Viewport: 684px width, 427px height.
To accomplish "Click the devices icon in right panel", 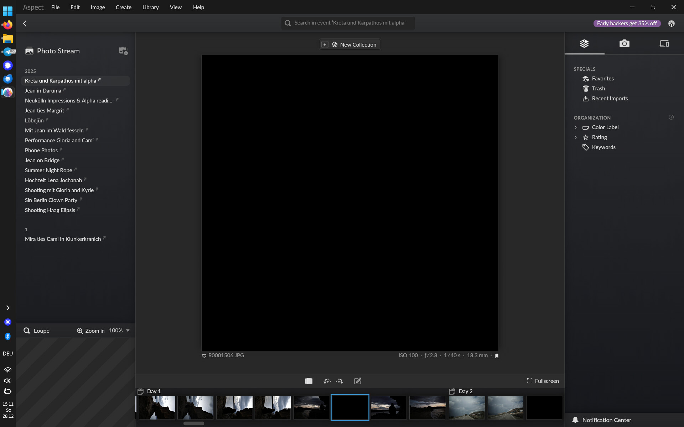I will click(664, 44).
